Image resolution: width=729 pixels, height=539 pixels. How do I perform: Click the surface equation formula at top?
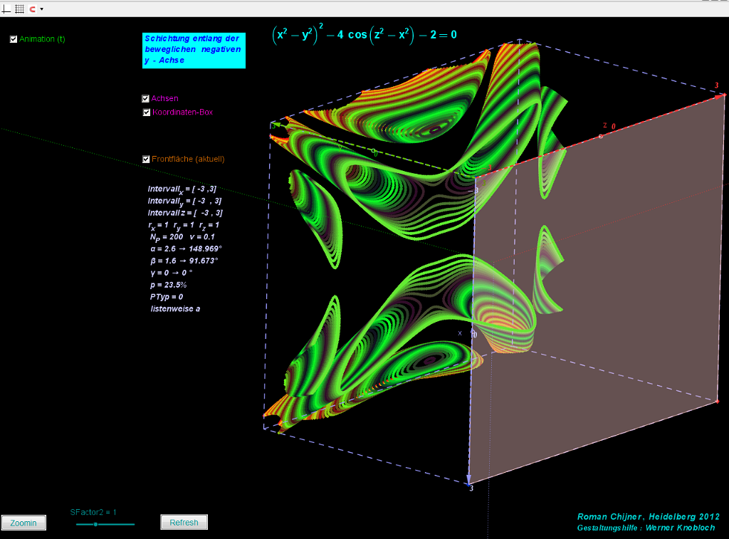pyautogui.click(x=364, y=34)
